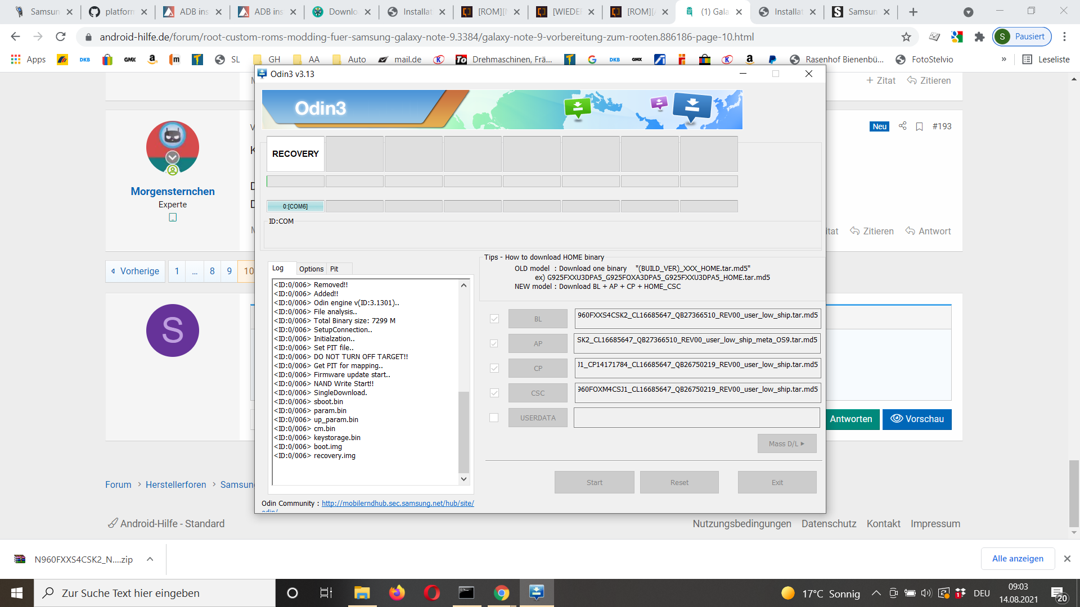Toggle the CP checkbox in Odin
1080x607 pixels.
(x=494, y=368)
